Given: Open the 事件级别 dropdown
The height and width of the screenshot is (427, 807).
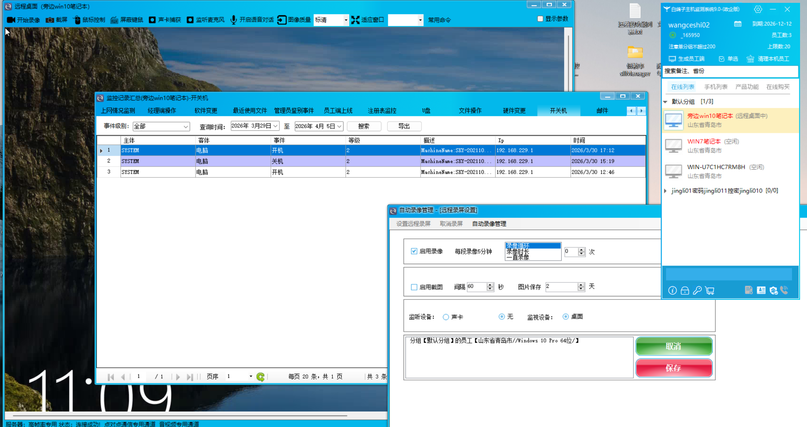Looking at the screenshot, I should click(186, 127).
